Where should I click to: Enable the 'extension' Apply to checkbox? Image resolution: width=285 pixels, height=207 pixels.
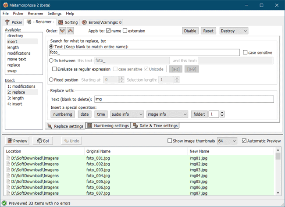(x=125, y=31)
